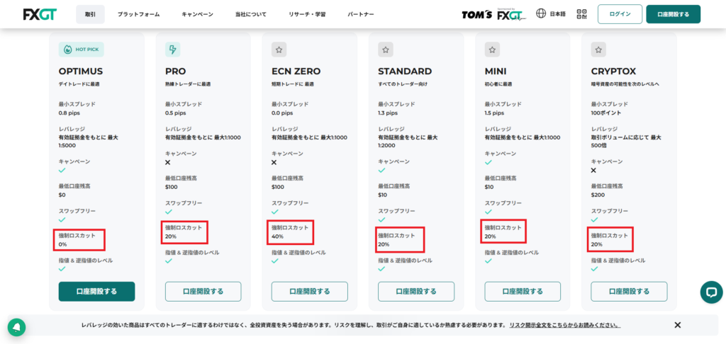Click the HOT PICK badge on OPTIMUS
The width and height of the screenshot is (726, 344).
(82, 50)
